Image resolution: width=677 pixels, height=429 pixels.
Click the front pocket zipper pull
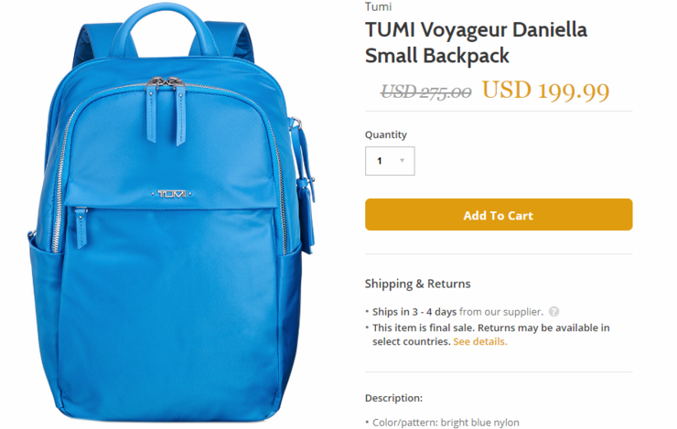tap(81, 228)
